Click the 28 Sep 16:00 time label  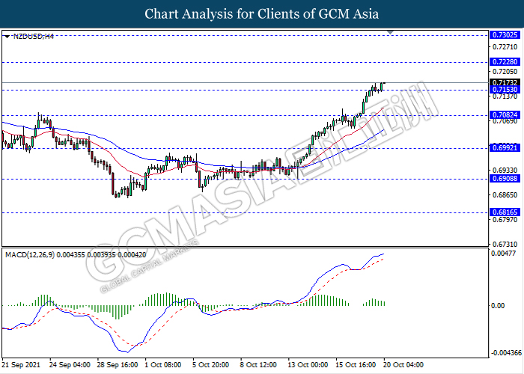(118, 364)
